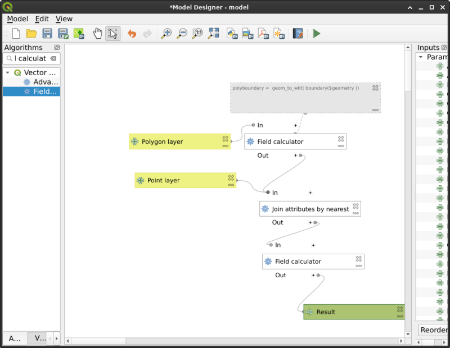Viewport: 450px width, 348px height.
Task: Delete the bottom Field calculator algorithm
Action: point(359,259)
